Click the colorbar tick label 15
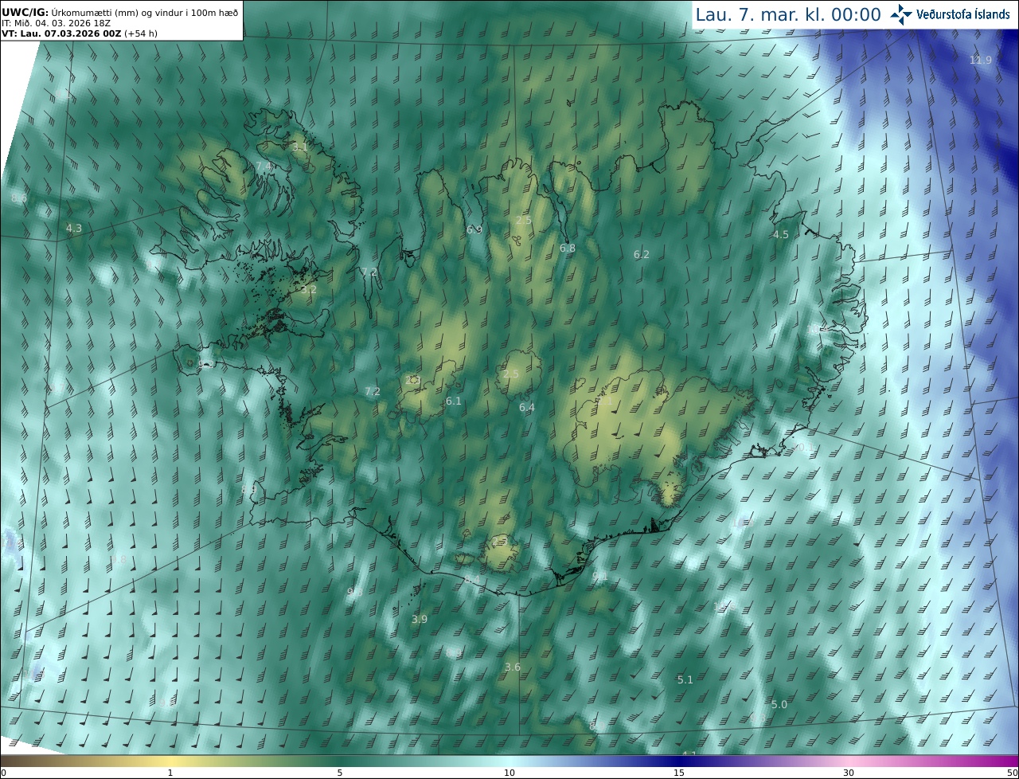The width and height of the screenshot is (1019, 779). 679,773
